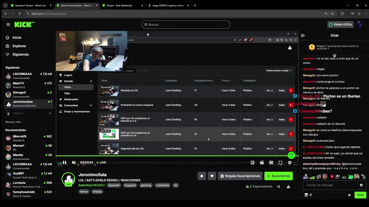Delete Probando la nueva maquina VOD
This screenshot has width=369, height=207.
(291, 105)
